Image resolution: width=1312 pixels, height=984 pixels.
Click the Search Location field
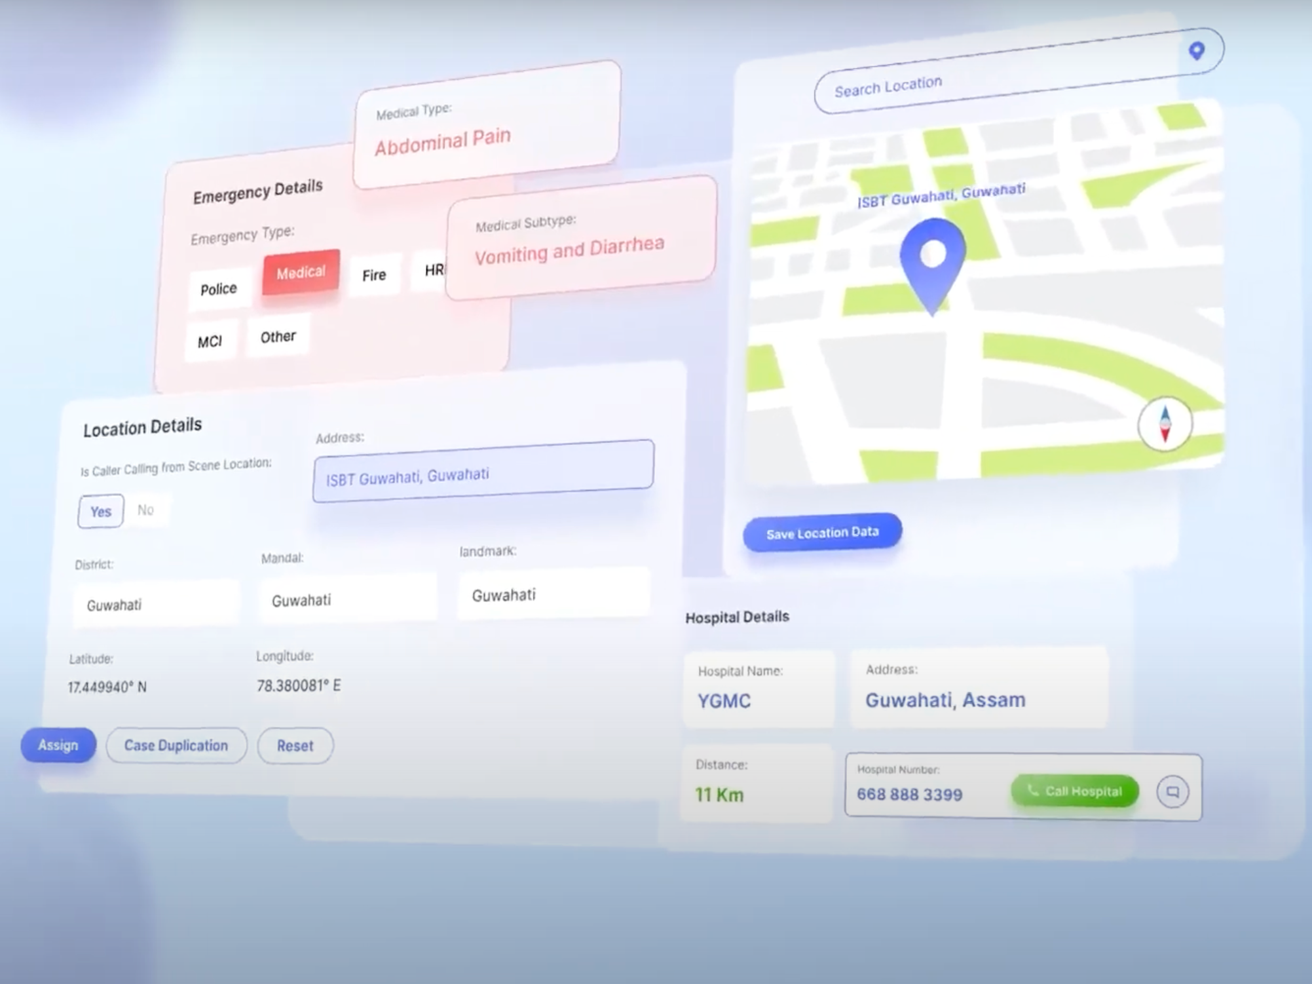click(1019, 71)
